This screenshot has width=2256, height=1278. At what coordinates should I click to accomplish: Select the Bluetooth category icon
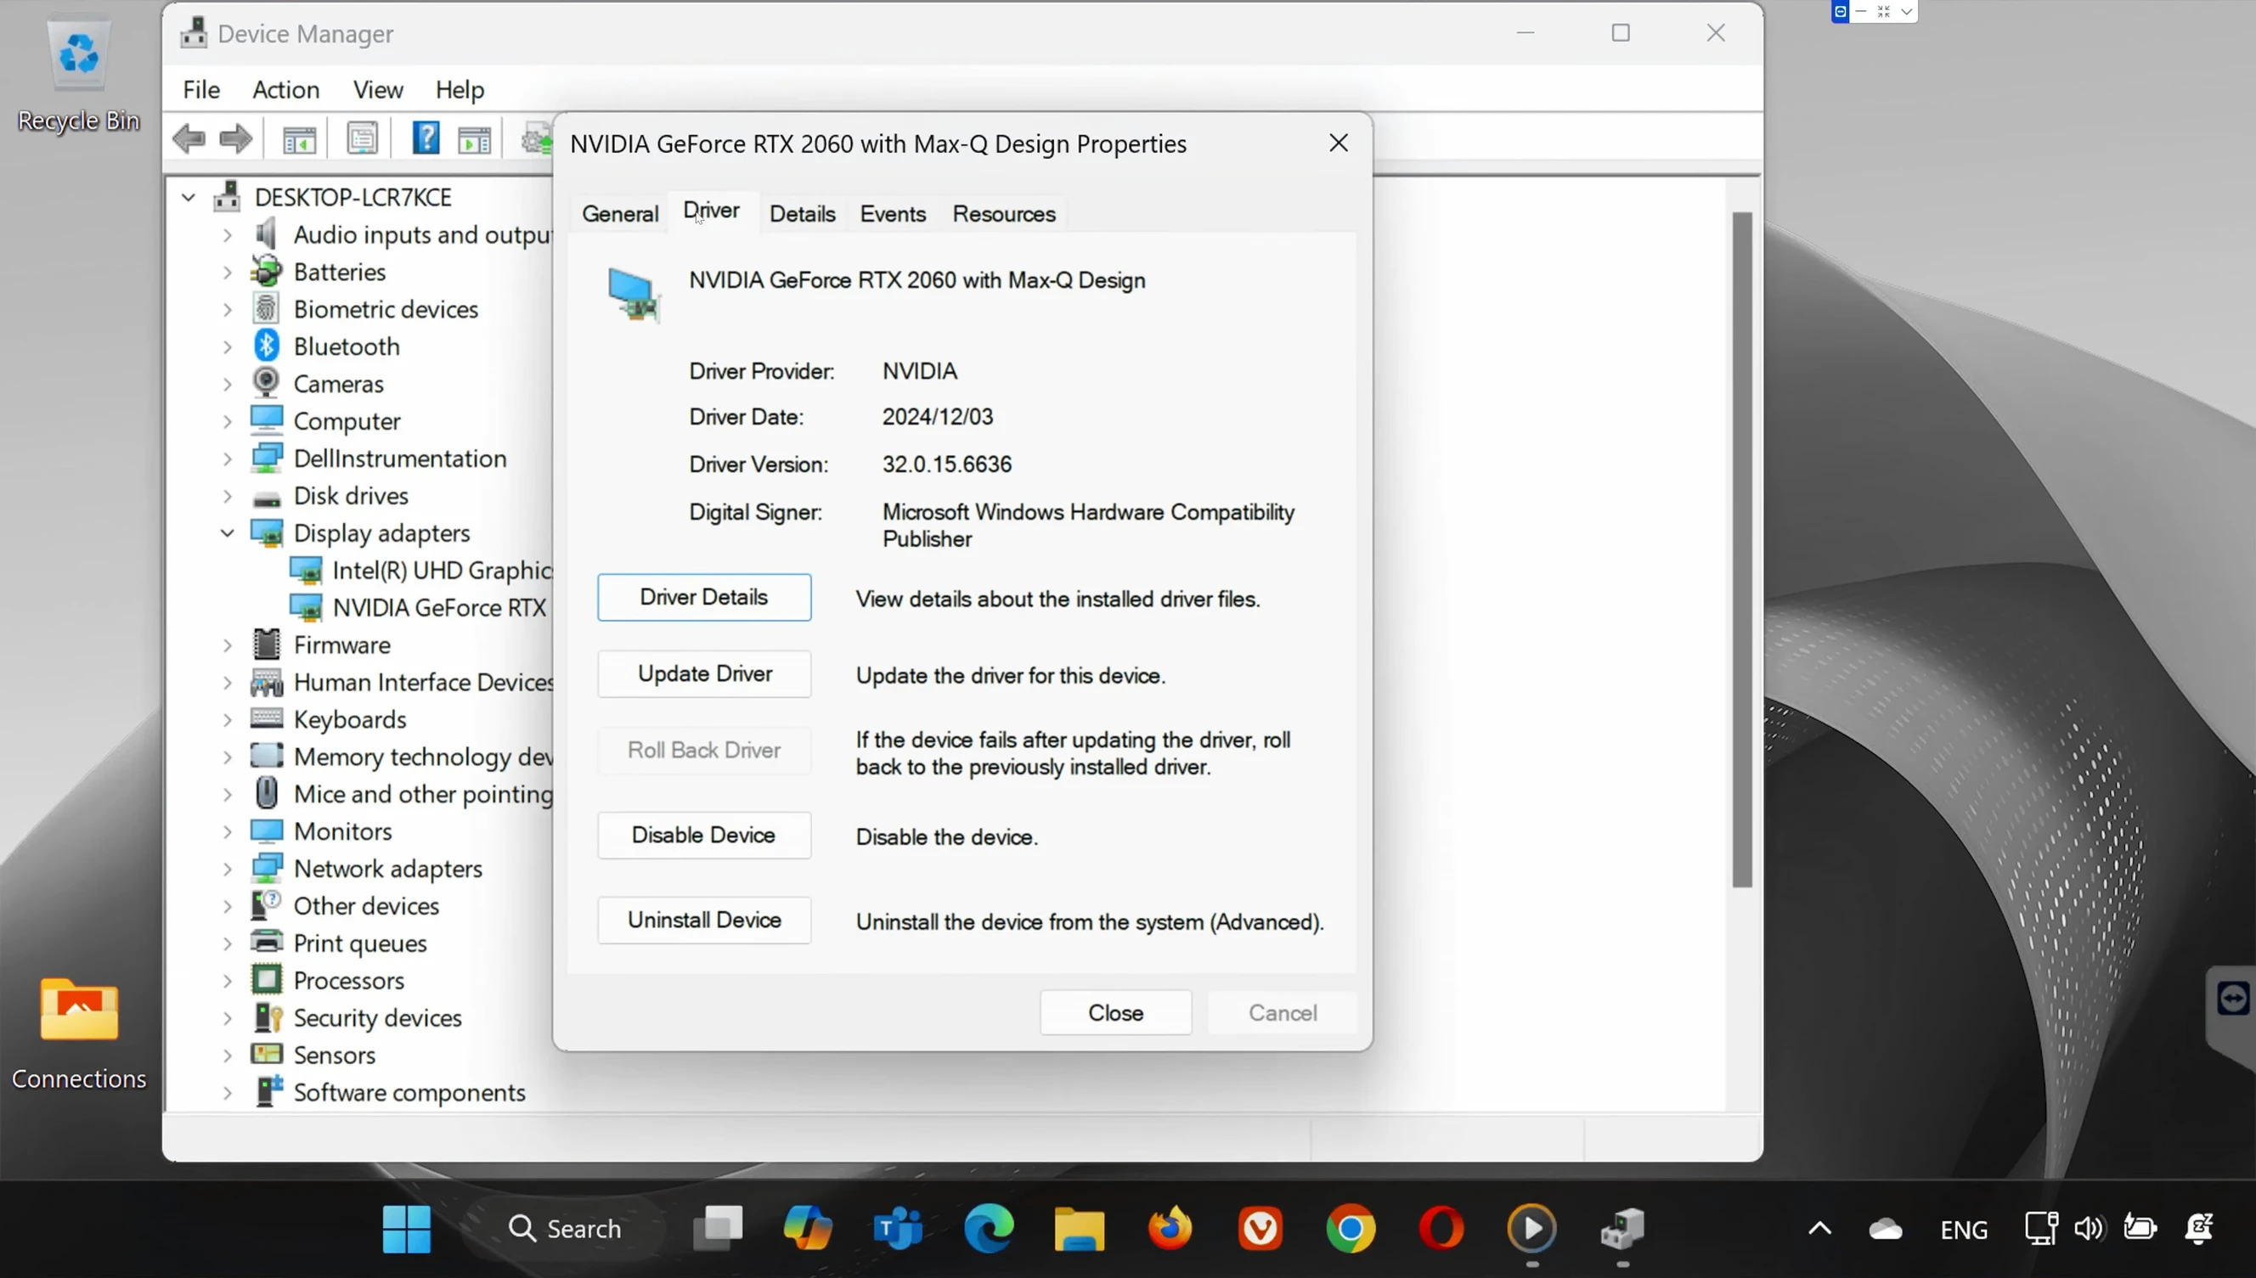[x=266, y=346]
